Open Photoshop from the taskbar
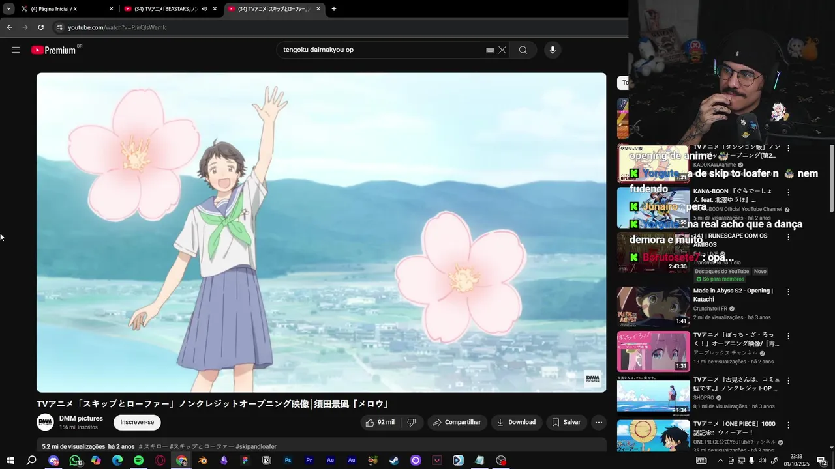The height and width of the screenshot is (469, 835). coord(288,461)
